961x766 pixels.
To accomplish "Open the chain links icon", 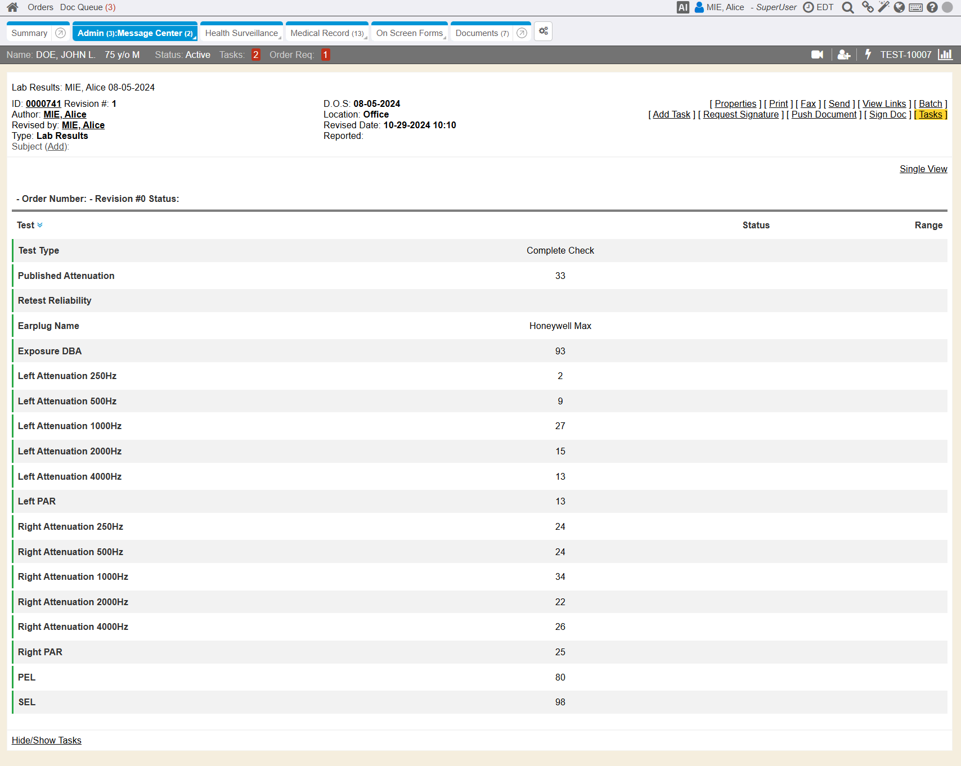I will pos(868,7).
